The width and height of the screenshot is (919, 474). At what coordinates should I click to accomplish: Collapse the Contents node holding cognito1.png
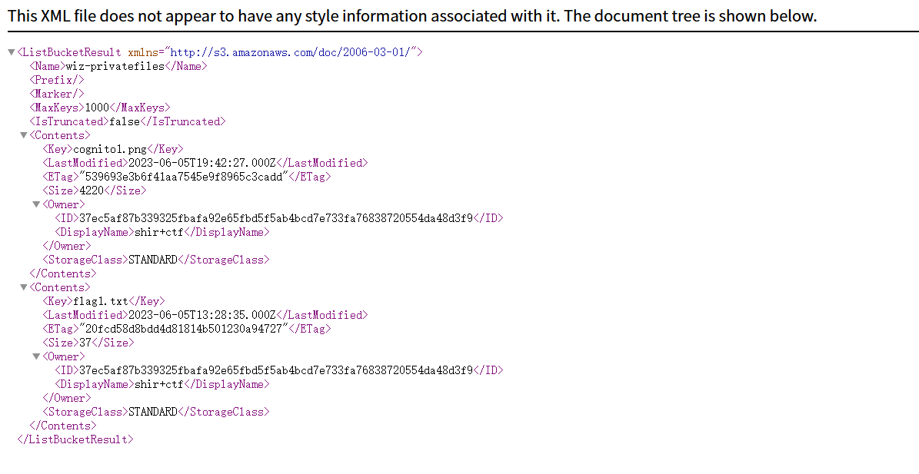(24, 135)
